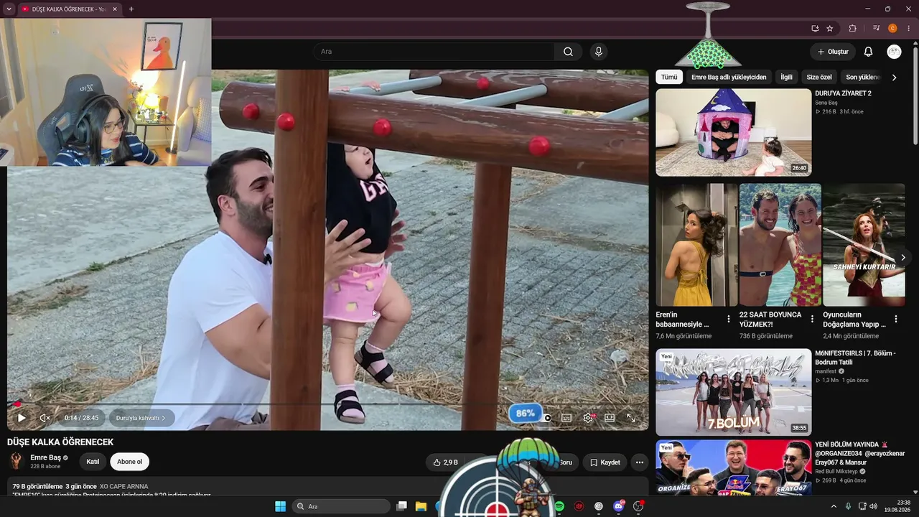Seek the video using the red progress bar

(x=327, y=404)
